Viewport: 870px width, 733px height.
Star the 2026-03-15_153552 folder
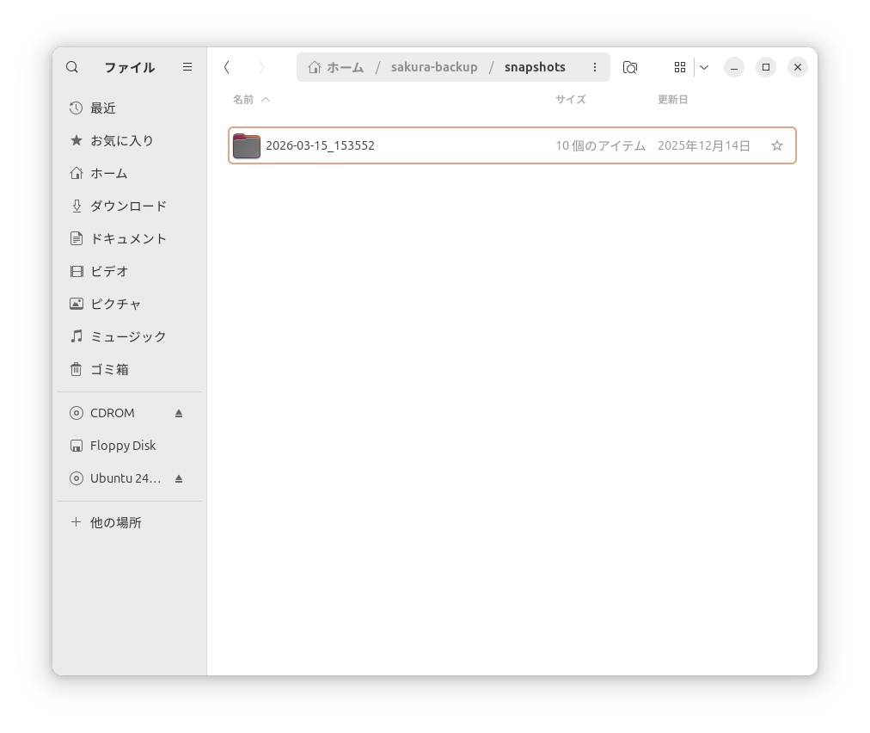pyautogui.click(x=777, y=145)
